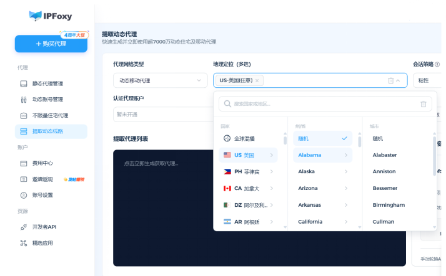This screenshot has height=276, width=446.
Task: Collapse the geolocation dropdown arrow
Action: click(x=398, y=80)
